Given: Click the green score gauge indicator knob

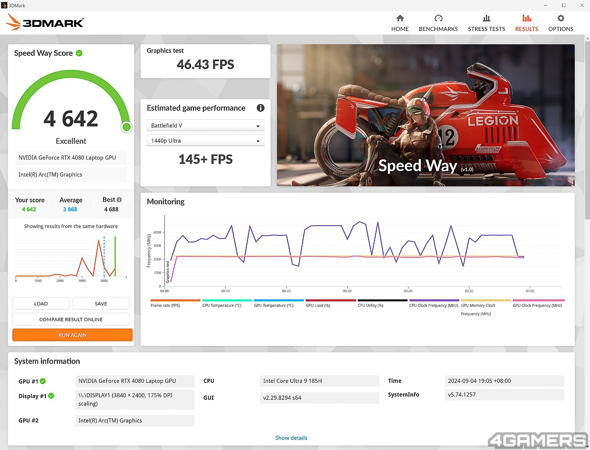Looking at the screenshot, I should [126, 127].
